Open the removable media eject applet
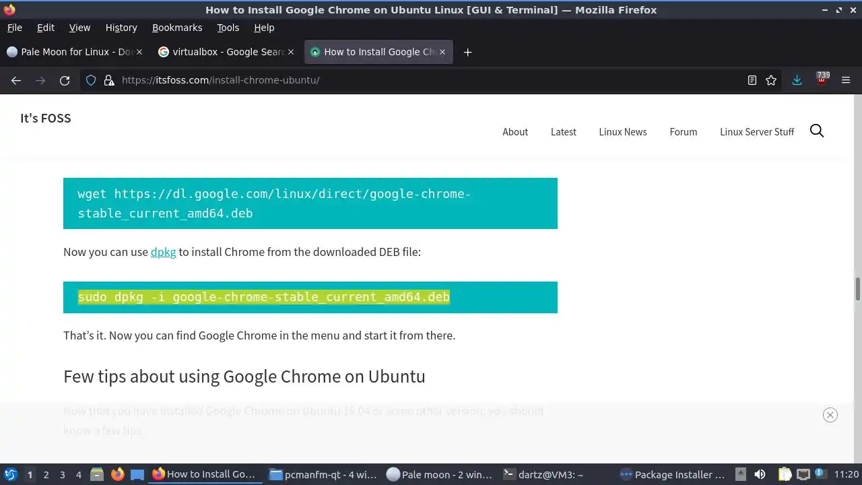This screenshot has height=485, width=862. pyautogui.click(x=740, y=474)
